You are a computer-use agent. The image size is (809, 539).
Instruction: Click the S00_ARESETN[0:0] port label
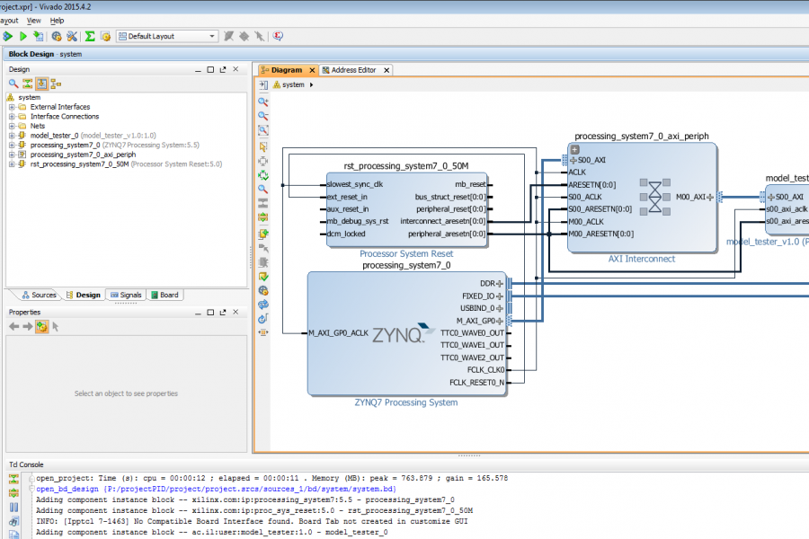click(600, 209)
